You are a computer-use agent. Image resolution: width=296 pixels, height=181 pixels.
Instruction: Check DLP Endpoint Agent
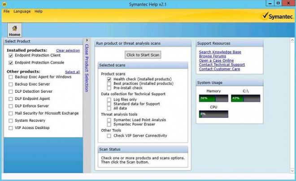click(11, 99)
